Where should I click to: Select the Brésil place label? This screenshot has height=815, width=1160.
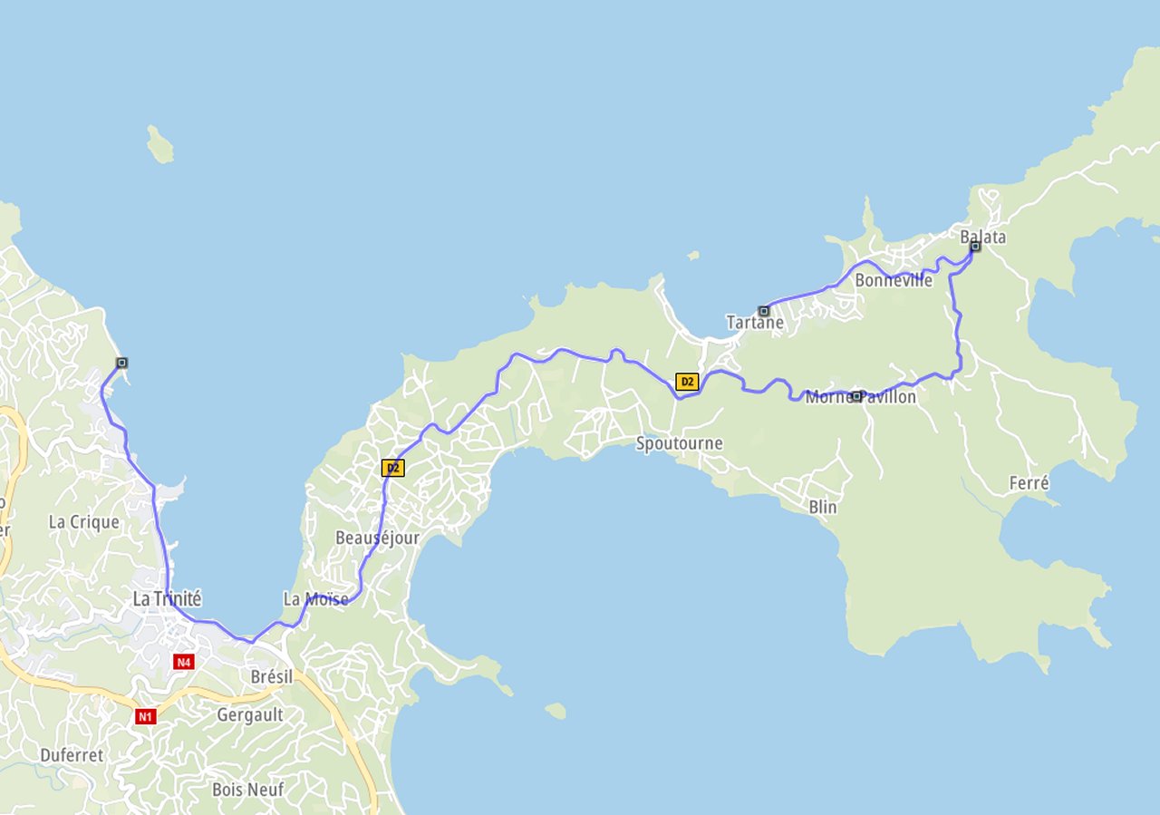coord(272,676)
